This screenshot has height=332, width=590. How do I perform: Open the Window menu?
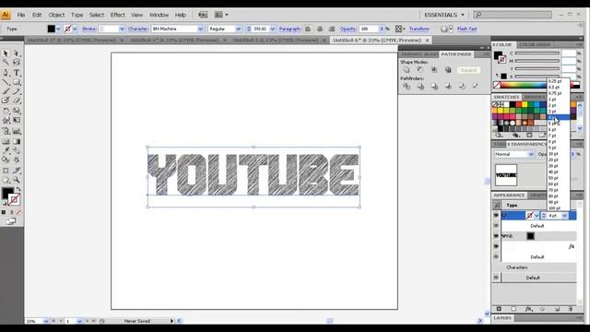(x=159, y=15)
